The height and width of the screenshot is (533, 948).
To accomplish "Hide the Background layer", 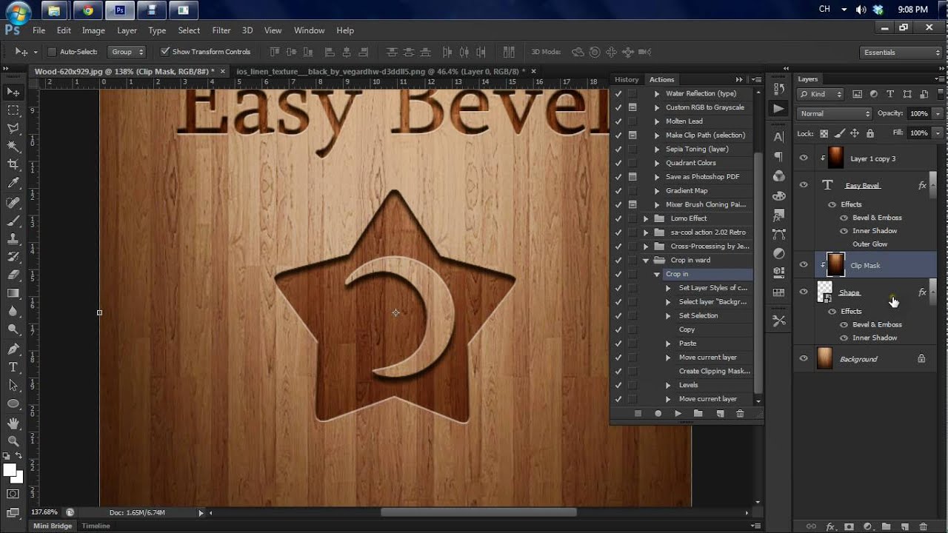I will [x=804, y=359].
